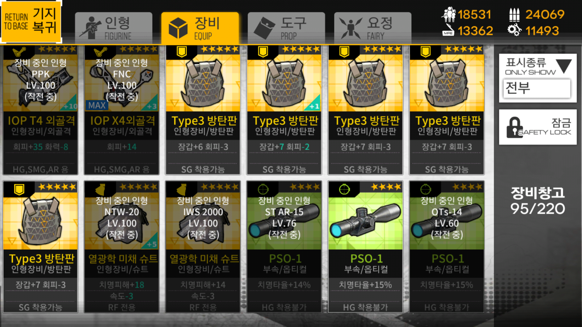582x327 pixels.
Task: Select the 장비 Equip tab
Action: tap(200, 28)
